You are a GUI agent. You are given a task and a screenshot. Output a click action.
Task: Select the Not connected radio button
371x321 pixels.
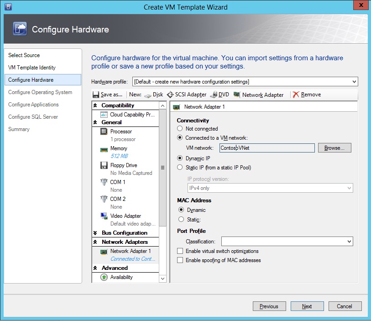coord(180,129)
